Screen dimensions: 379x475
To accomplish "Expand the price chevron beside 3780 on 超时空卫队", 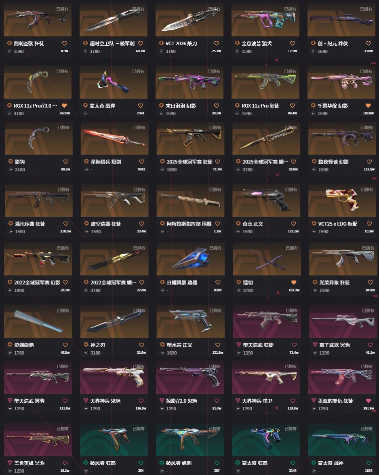I will click(85, 51).
